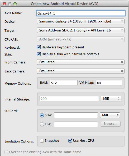129x156 pixels.
Task: Click the Internal Storage field showing 200
Action: (x=69, y=99)
